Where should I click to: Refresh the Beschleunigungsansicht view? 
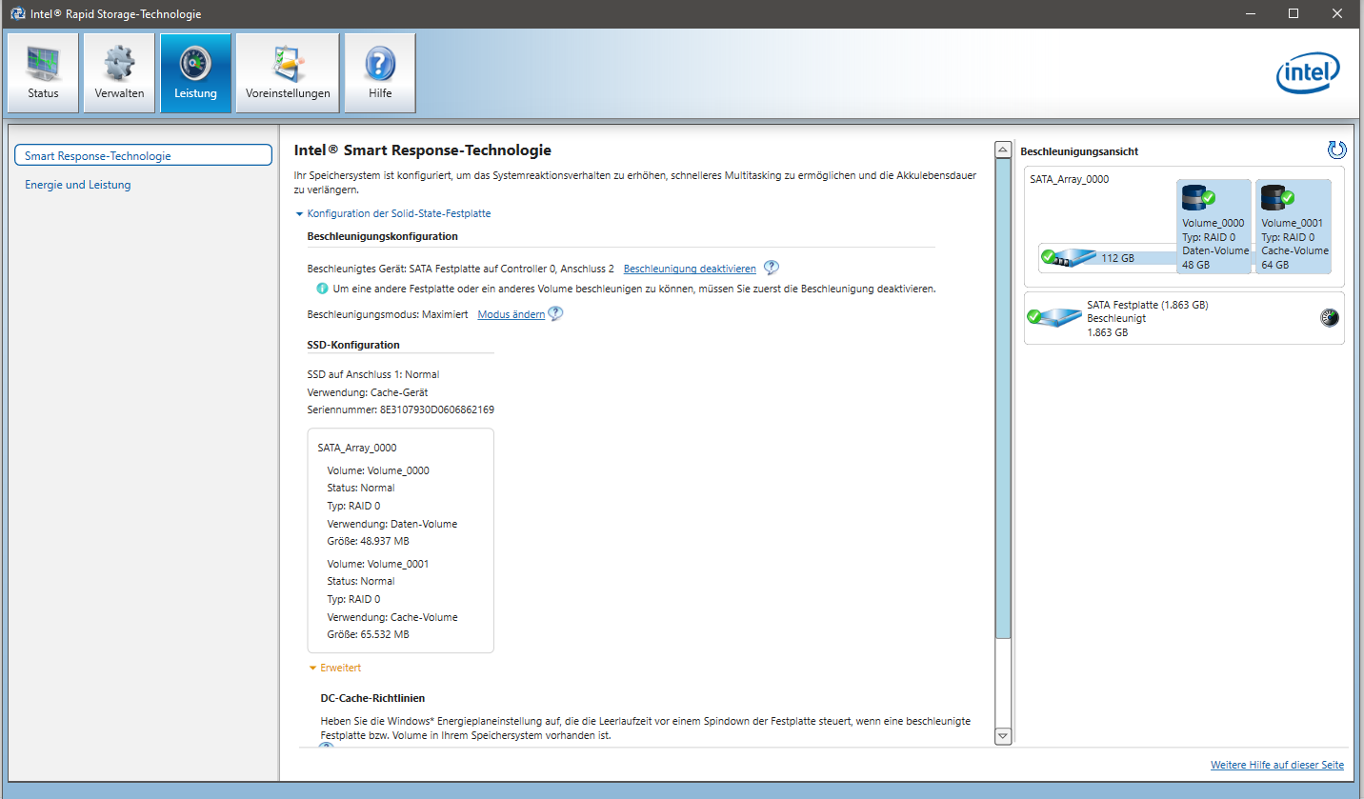[1336, 150]
